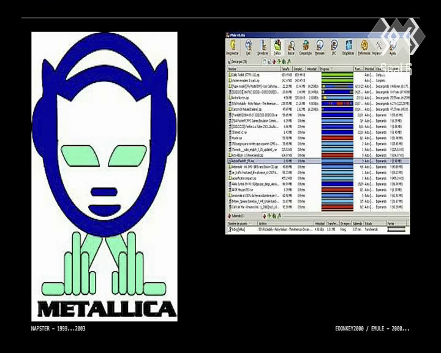Sort uploads by Nombre de usuario column
The width and height of the screenshot is (441, 353).
[x=242, y=223]
